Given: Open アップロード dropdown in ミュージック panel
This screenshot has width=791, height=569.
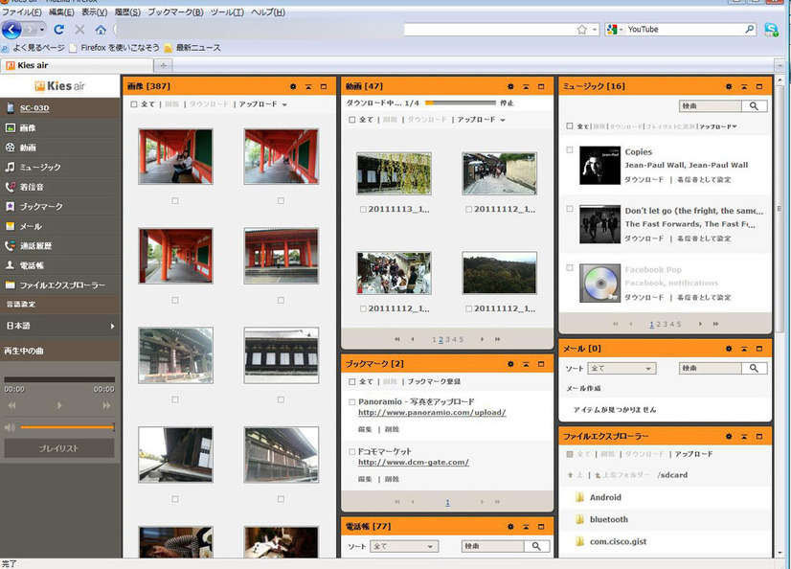Looking at the screenshot, I should tap(718, 126).
